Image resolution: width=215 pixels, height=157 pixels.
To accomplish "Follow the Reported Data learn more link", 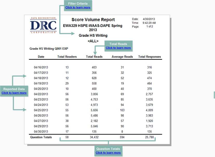I will 14,93.
